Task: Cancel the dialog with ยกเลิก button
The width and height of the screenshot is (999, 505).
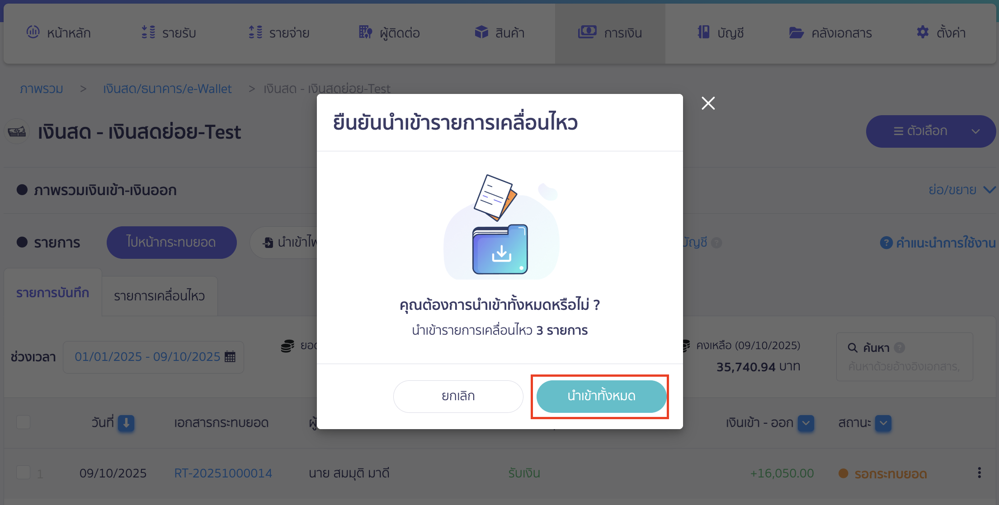Action: tap(458, 396)
